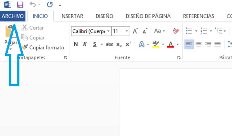Click the Save icon in quick access toolbar

pyautogui.click(x=20, y=5)
